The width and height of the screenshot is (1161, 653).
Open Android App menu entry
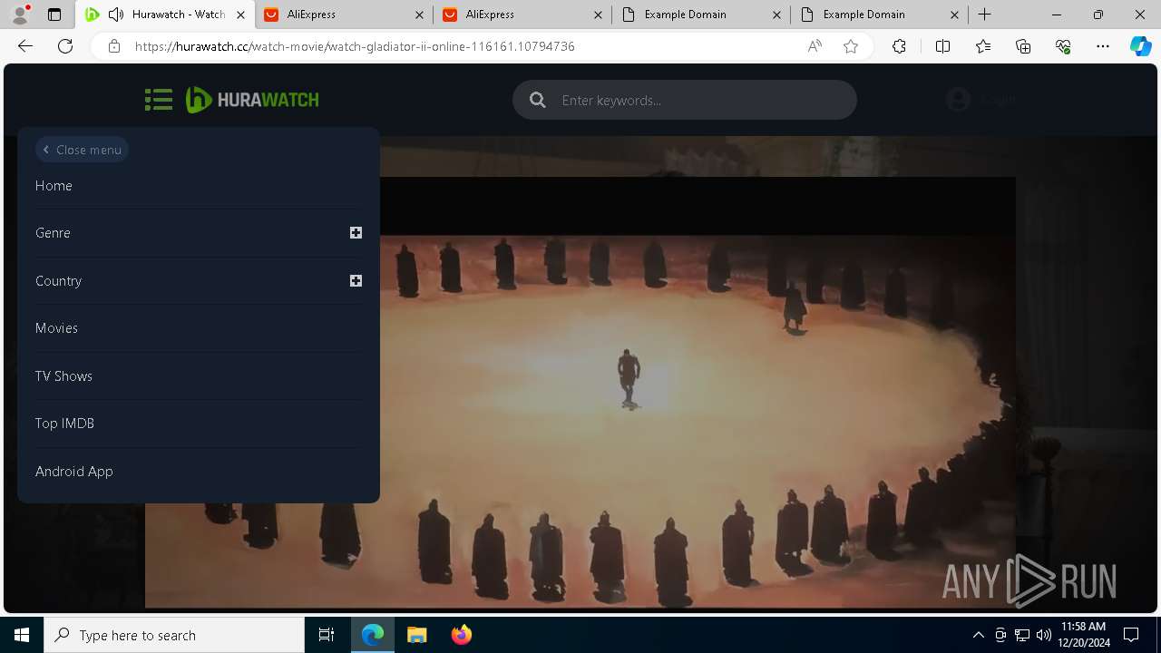pos(74,472)
